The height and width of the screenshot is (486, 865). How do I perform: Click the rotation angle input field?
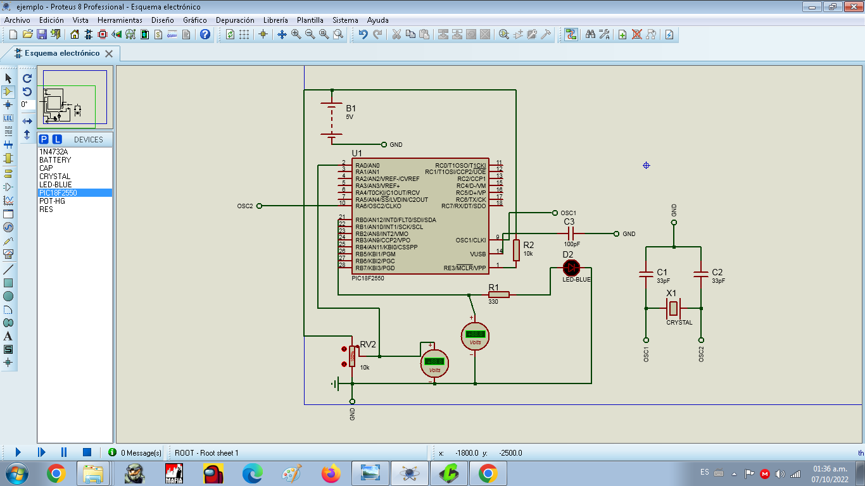pyautogui.click(x=27, y=104)
